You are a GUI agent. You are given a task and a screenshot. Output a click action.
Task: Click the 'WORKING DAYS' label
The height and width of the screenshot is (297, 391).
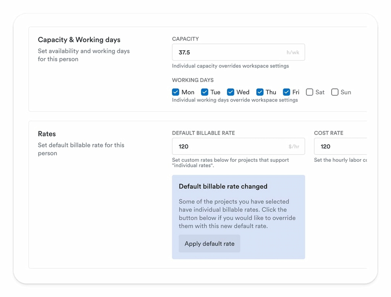coord(193,80)
